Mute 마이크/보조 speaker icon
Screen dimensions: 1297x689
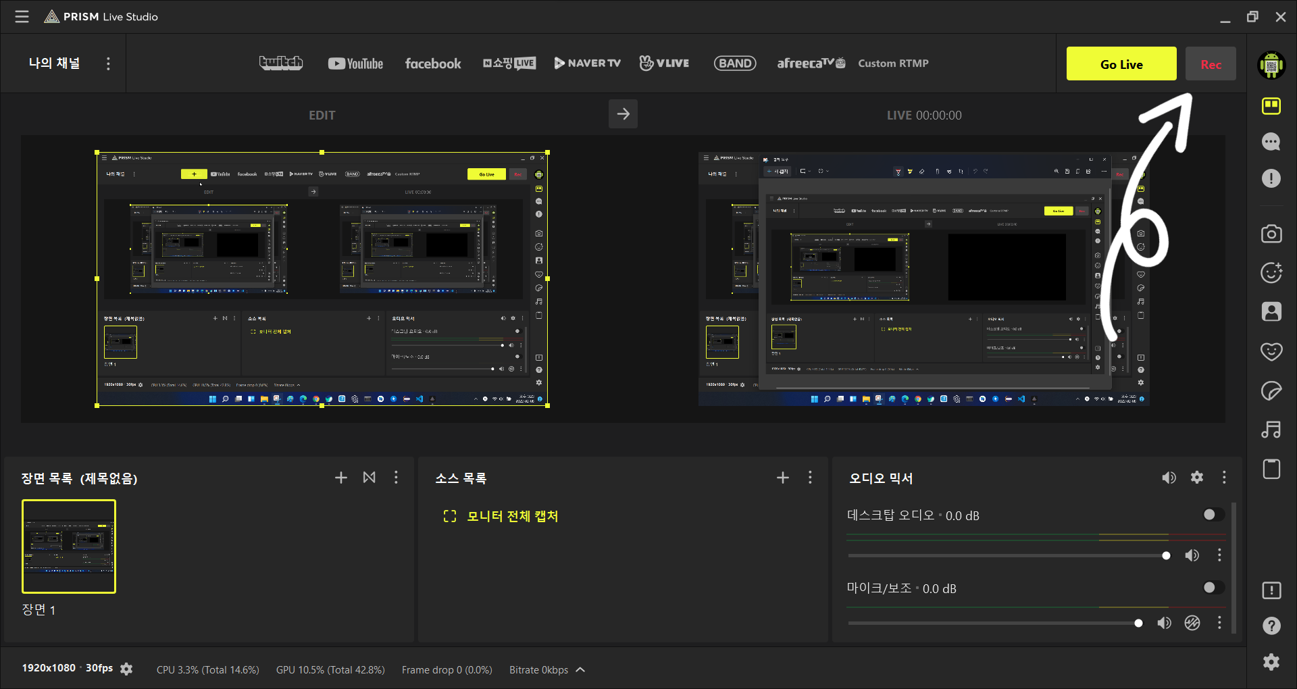pos(1164,623)
